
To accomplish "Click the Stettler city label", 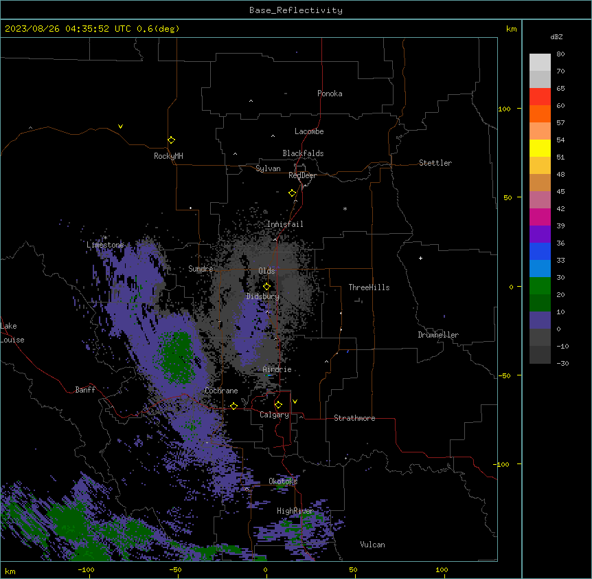I will 435,163.
